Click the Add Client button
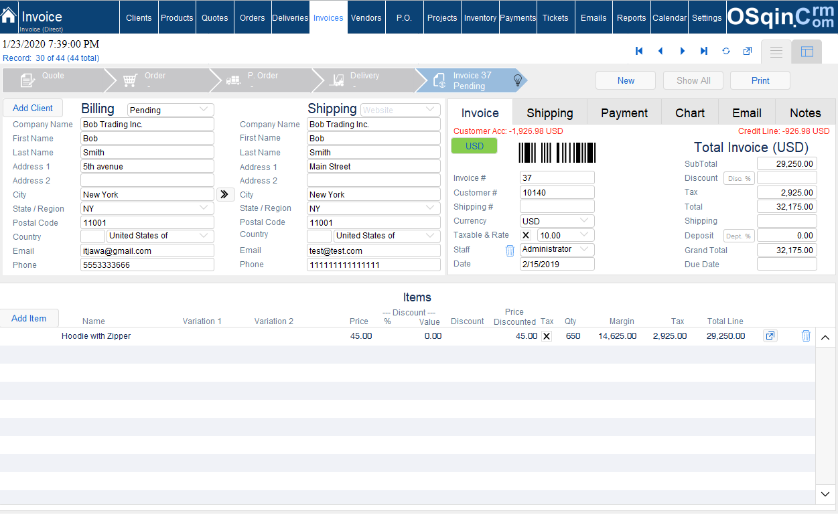Viewport: 838px width, 515px height. [33, 108]
